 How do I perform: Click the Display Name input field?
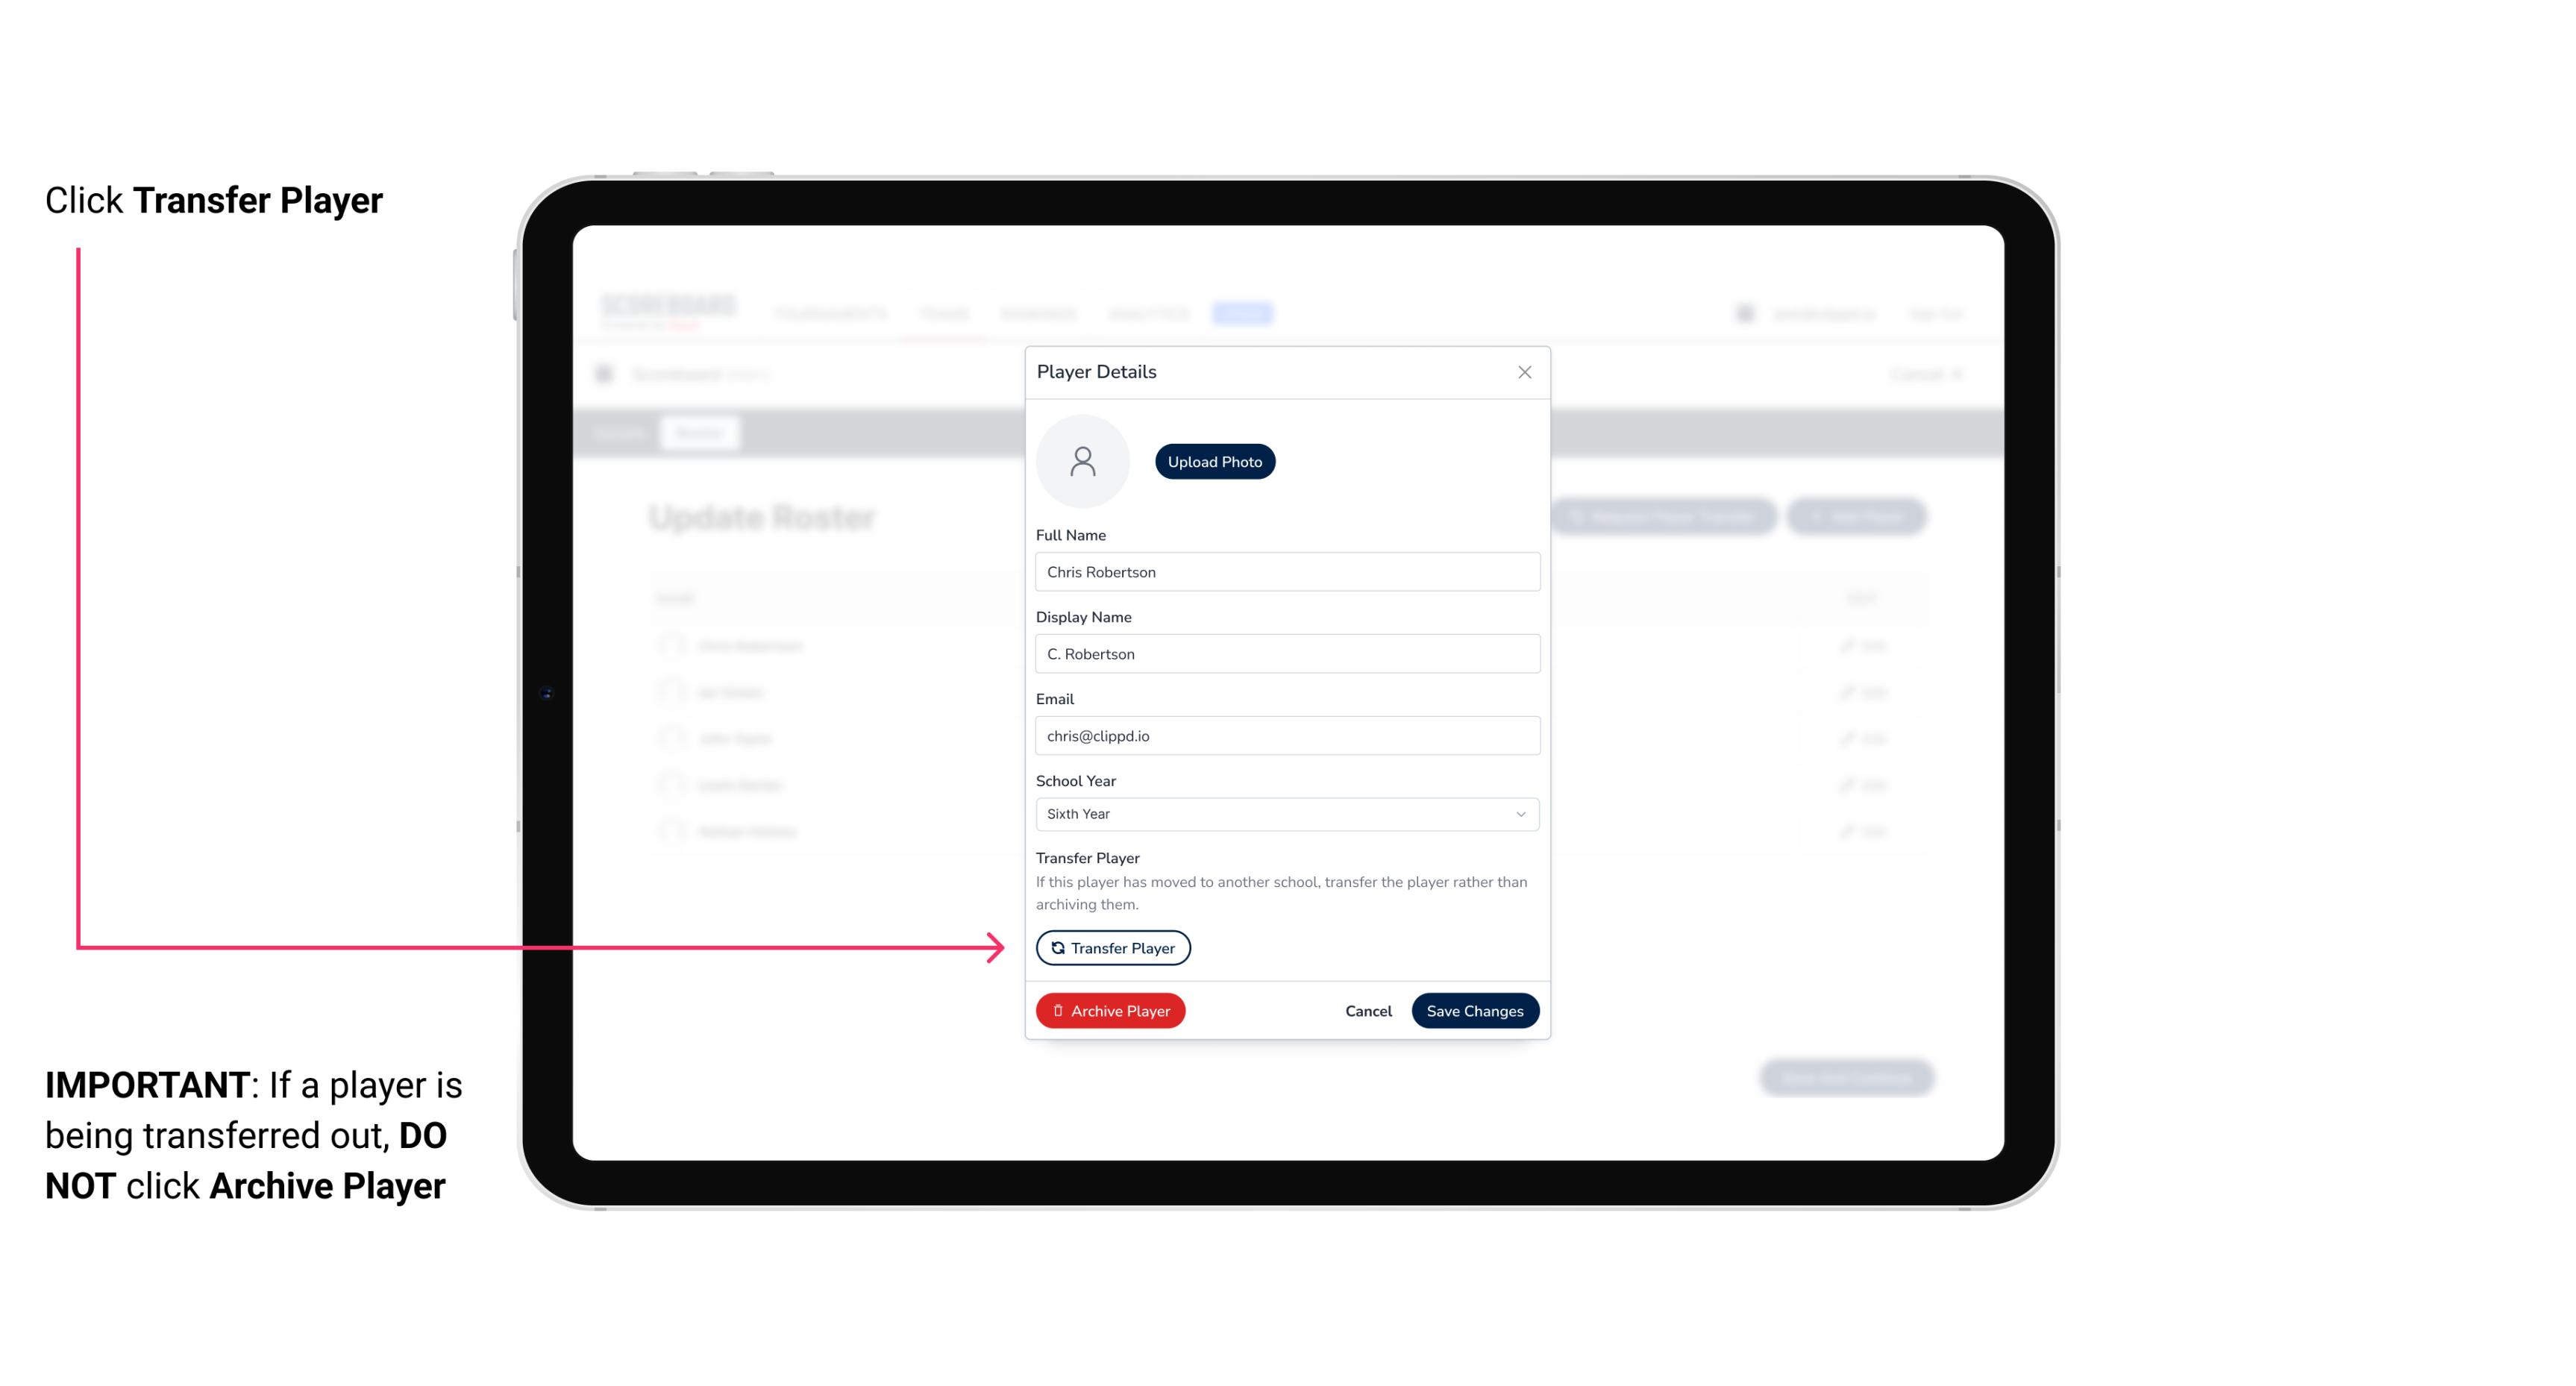click(1285, 653)
